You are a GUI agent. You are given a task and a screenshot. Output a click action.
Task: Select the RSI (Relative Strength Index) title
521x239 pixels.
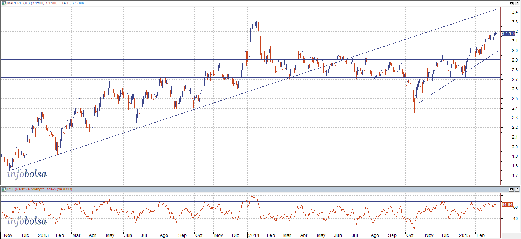click(32, 189)
